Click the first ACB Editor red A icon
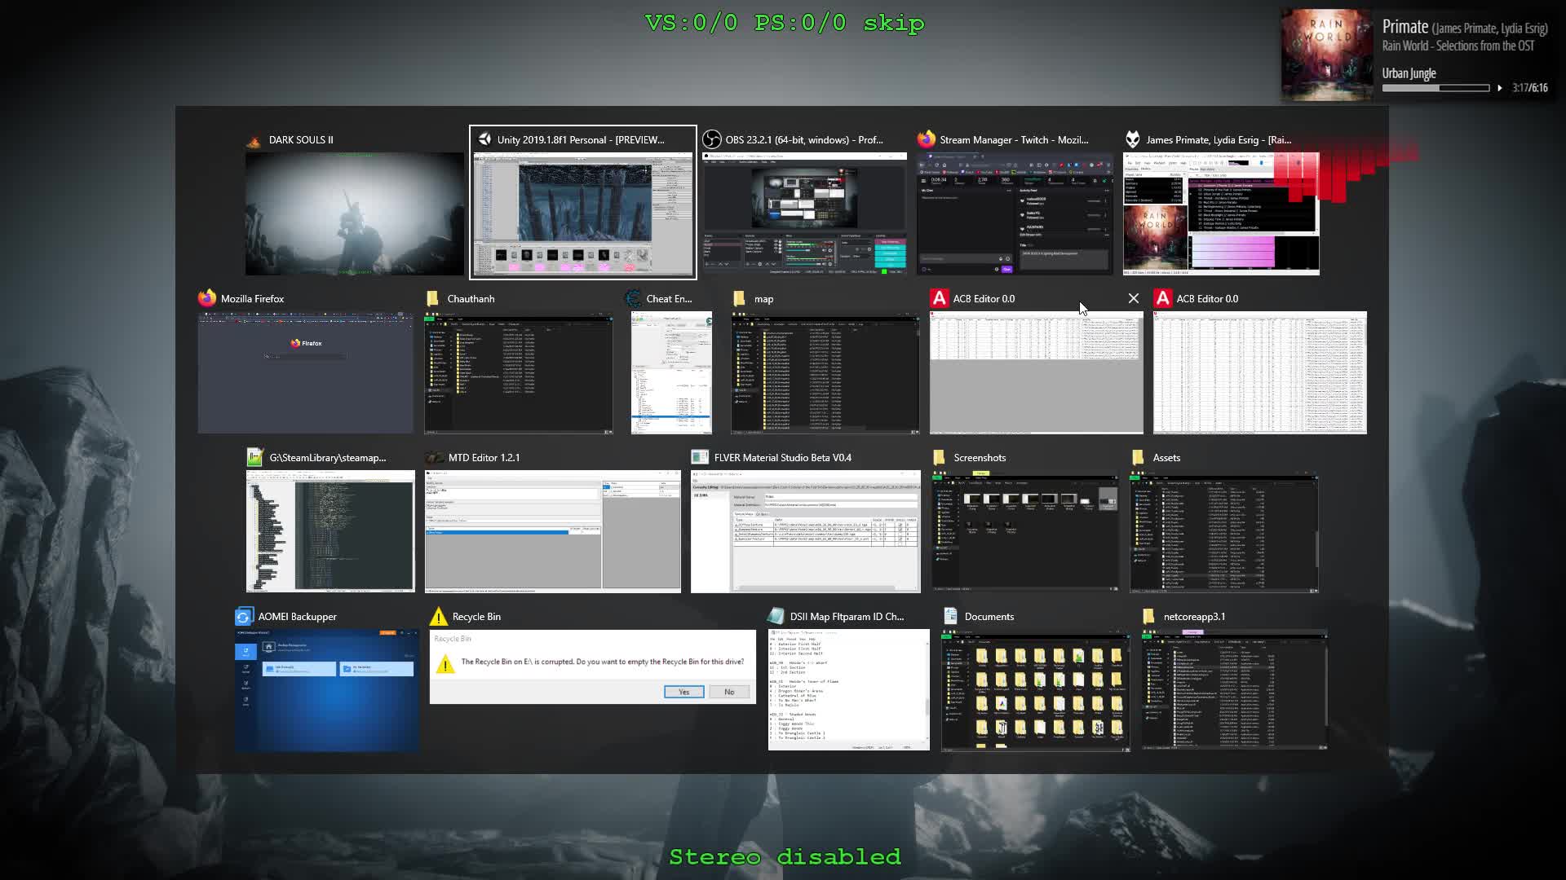Image resolution: width=1566 pixels, height=880 pixels. [x=940, y=298]
